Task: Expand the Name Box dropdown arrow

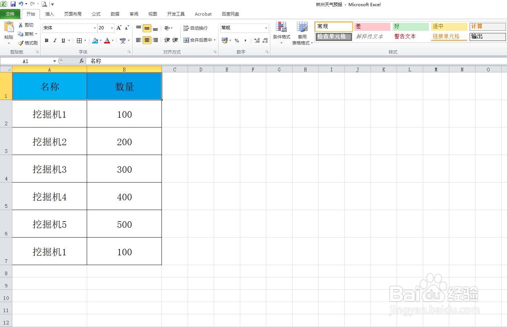Action: tap(54, 61)
